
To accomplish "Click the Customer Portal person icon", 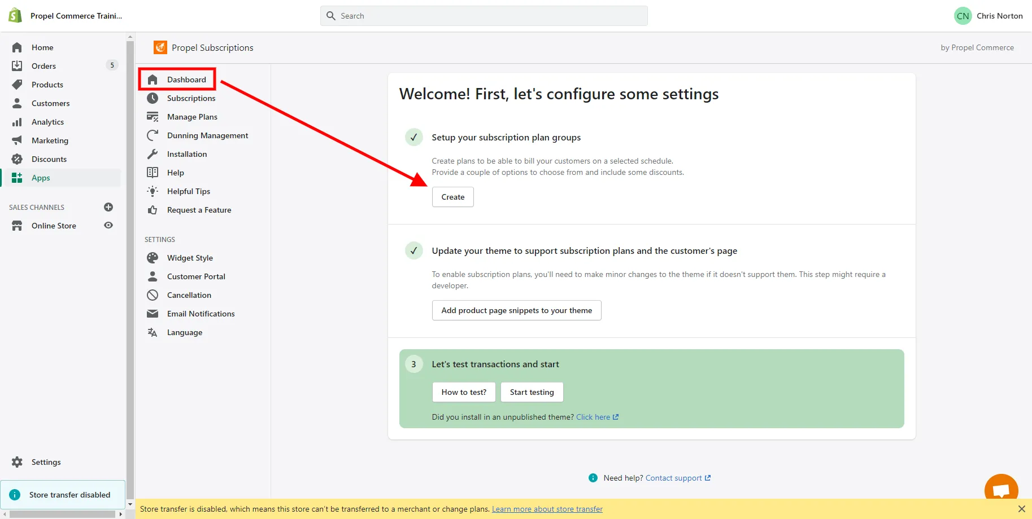I will pos(153,276).
